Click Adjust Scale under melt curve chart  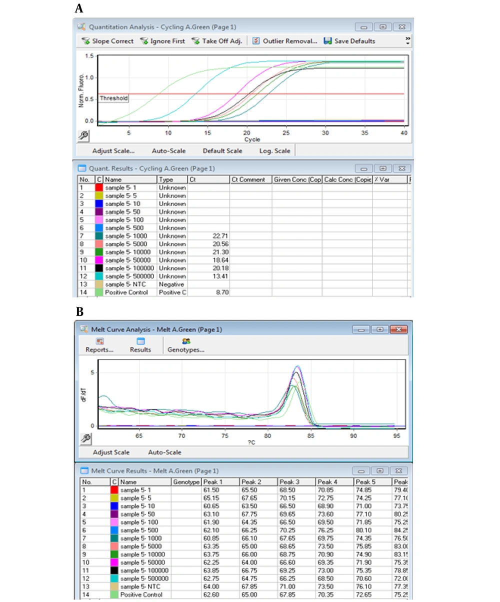tap(111, 452)
